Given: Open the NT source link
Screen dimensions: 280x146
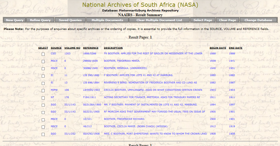Looking at the screenshot, I should [52, 97].
